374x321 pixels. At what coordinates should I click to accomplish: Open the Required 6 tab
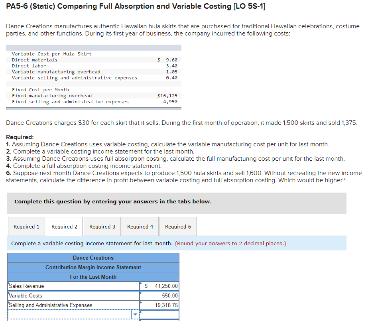tap(177, 226)
